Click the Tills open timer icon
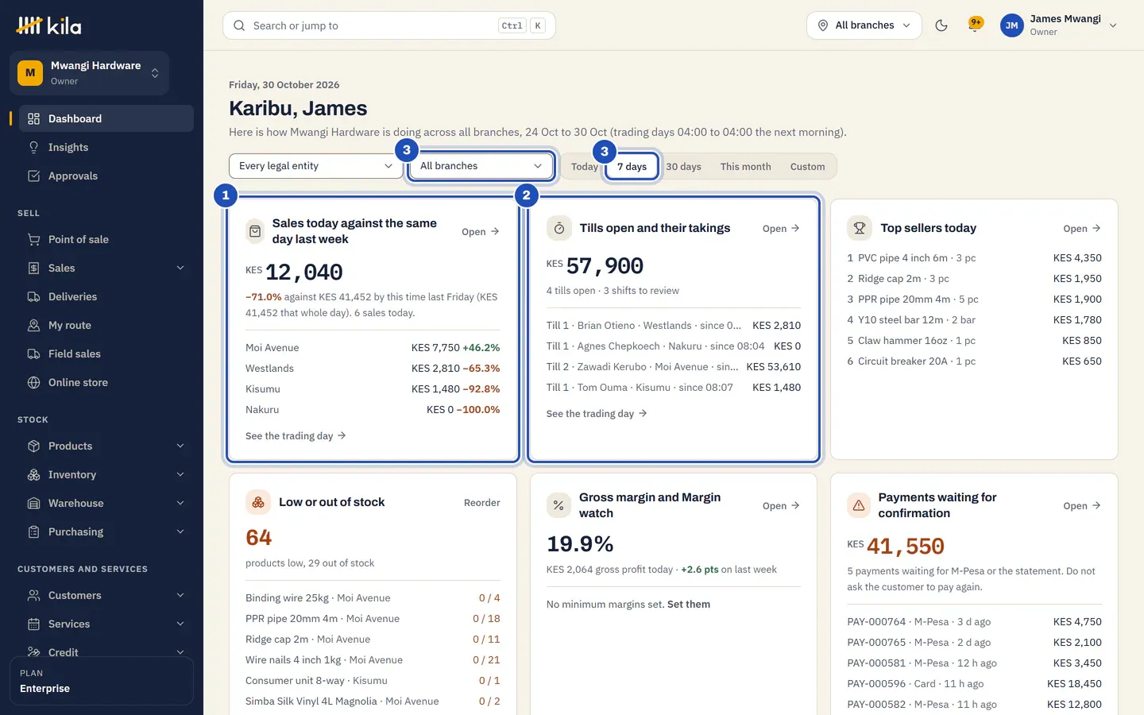The height and width of the screenshot is (715, 1144). click(559, 228)
